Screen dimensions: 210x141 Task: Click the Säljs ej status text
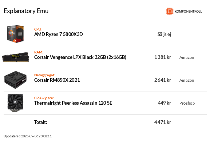[164, 35]
